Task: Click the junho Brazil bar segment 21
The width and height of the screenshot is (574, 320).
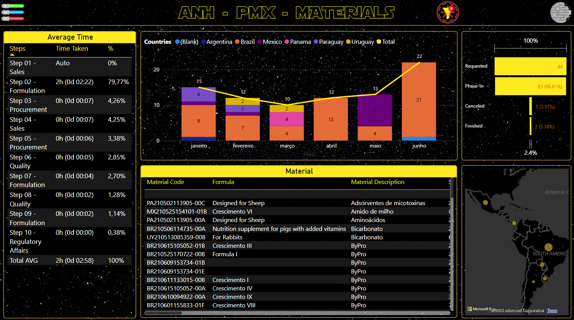Action: point(419,99)
